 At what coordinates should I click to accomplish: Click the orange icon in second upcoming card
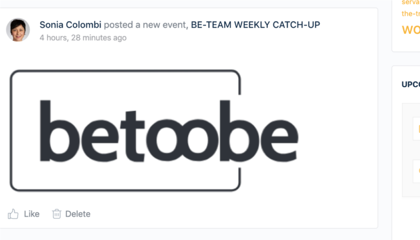pos(419,171)
